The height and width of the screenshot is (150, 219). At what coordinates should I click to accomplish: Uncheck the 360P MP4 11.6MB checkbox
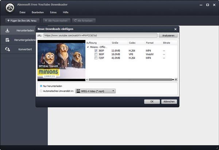point(96,50)
